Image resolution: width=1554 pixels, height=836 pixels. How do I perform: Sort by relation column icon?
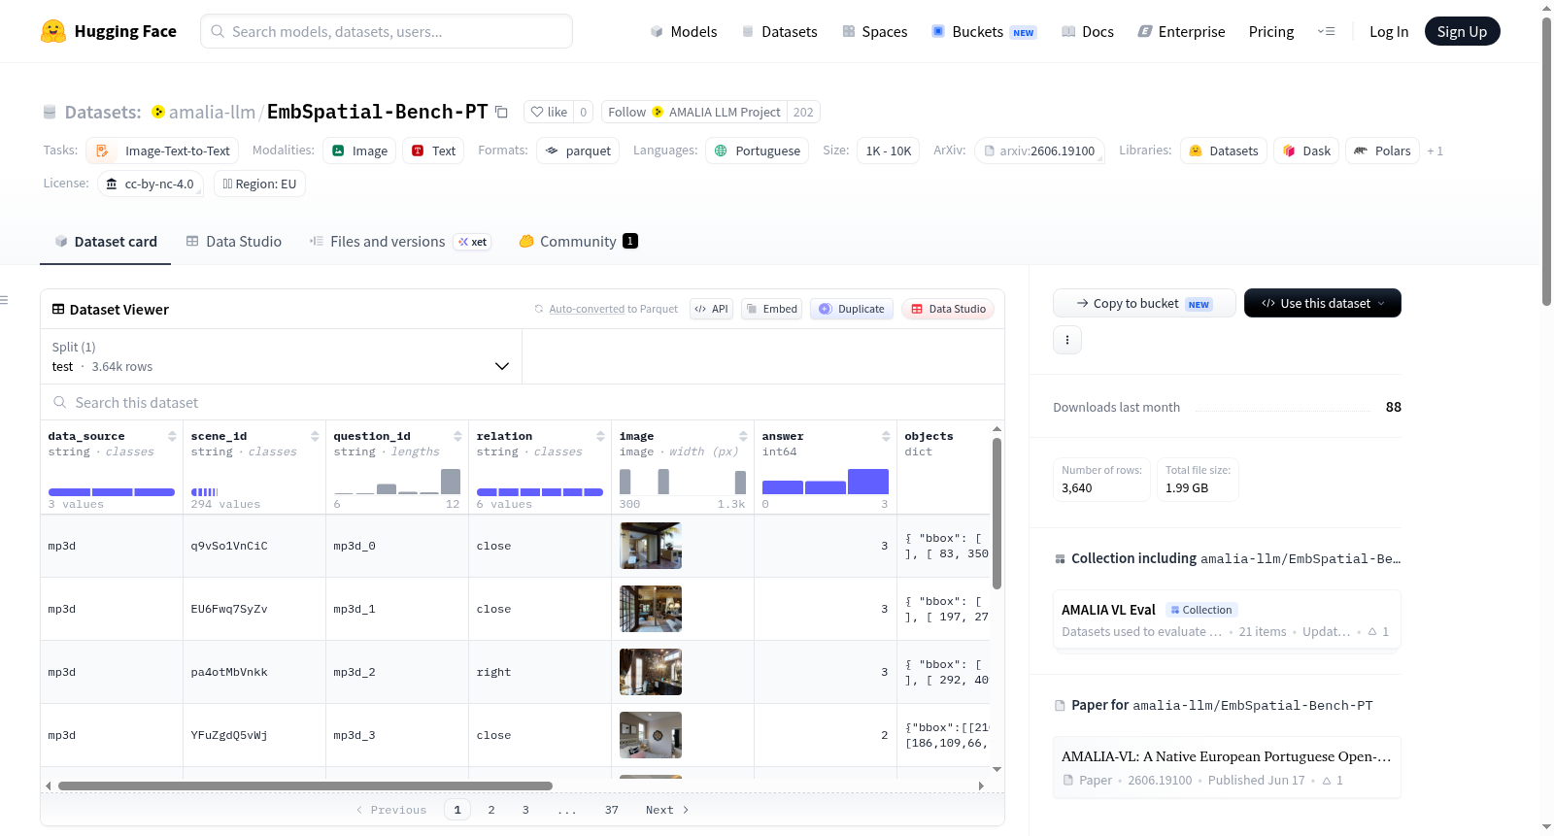[x=600, y=436]
